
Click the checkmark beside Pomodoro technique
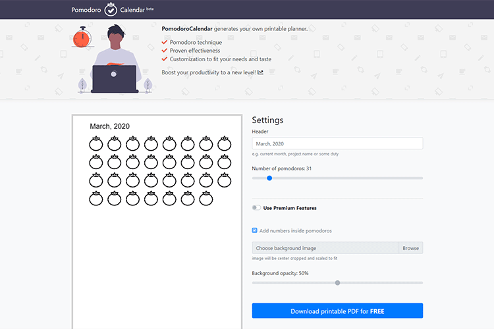pos(165,42)
